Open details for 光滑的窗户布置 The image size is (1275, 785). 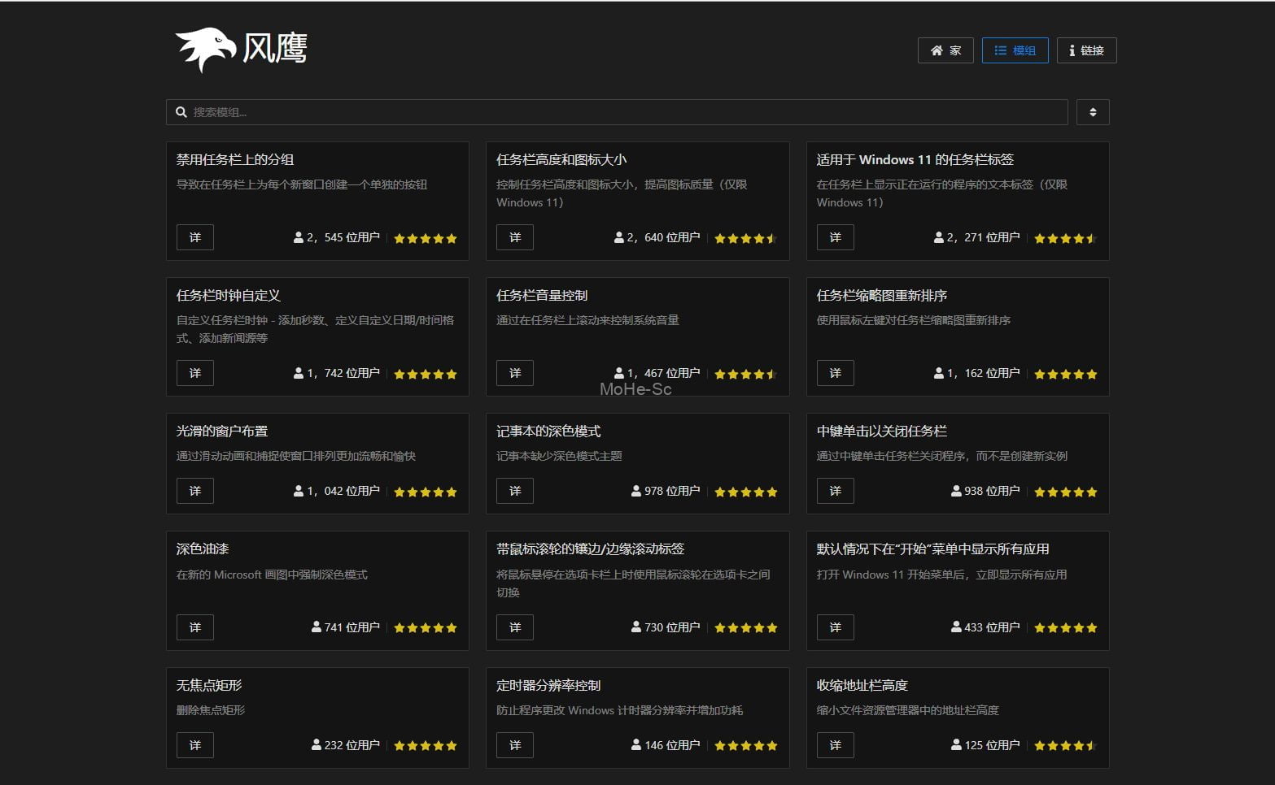(195, 491)
